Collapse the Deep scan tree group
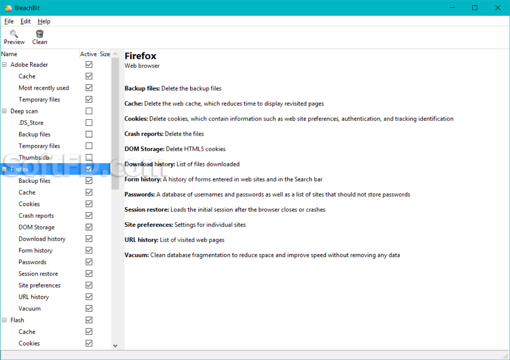The height and width of the screenshot is (360, 510). [x=4, y=111]
